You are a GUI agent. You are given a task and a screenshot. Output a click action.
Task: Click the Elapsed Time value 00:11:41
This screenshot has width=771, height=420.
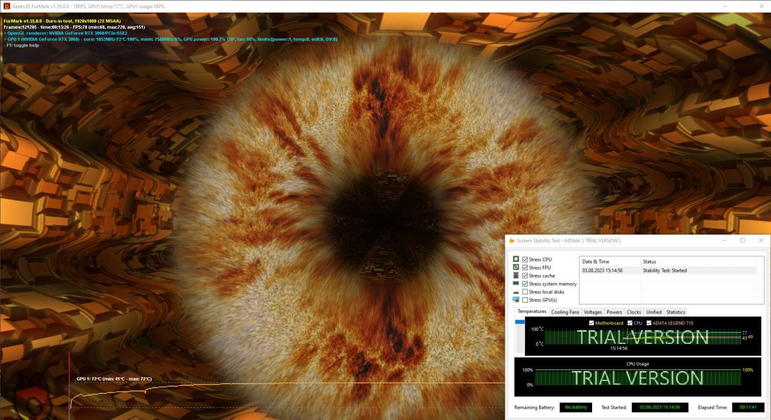[x=748, y=407]
